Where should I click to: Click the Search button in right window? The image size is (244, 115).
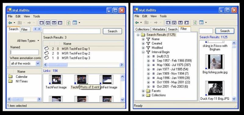pos(225,31)
